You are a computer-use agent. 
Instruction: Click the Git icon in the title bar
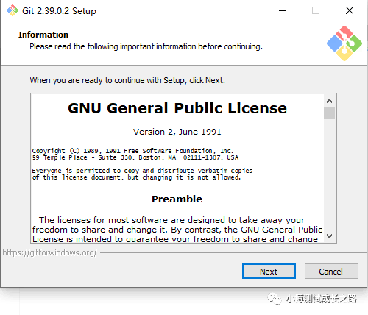13,10
